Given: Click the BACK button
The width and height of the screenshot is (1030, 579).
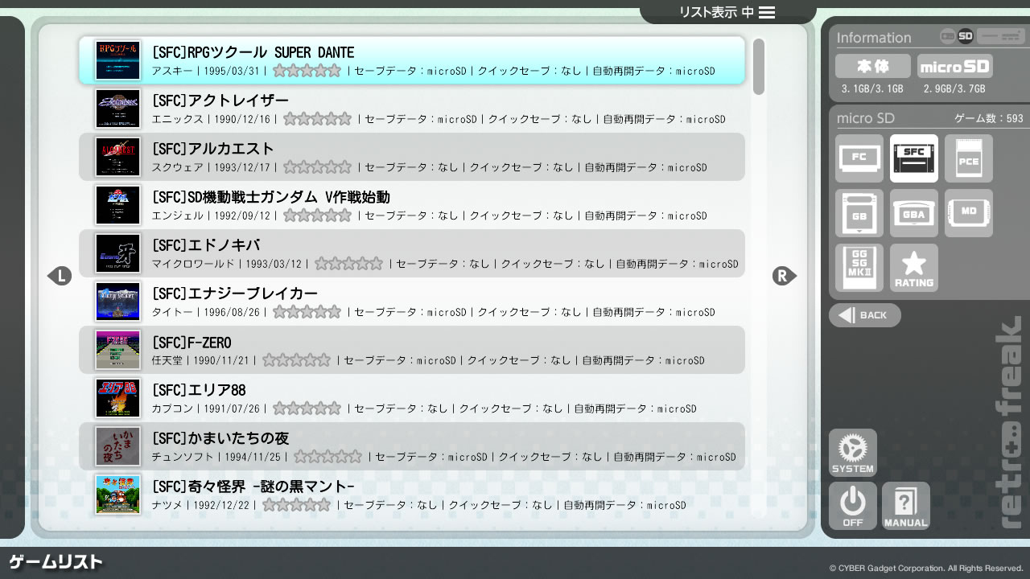Looking at the screenshot, I should point(865,315).
